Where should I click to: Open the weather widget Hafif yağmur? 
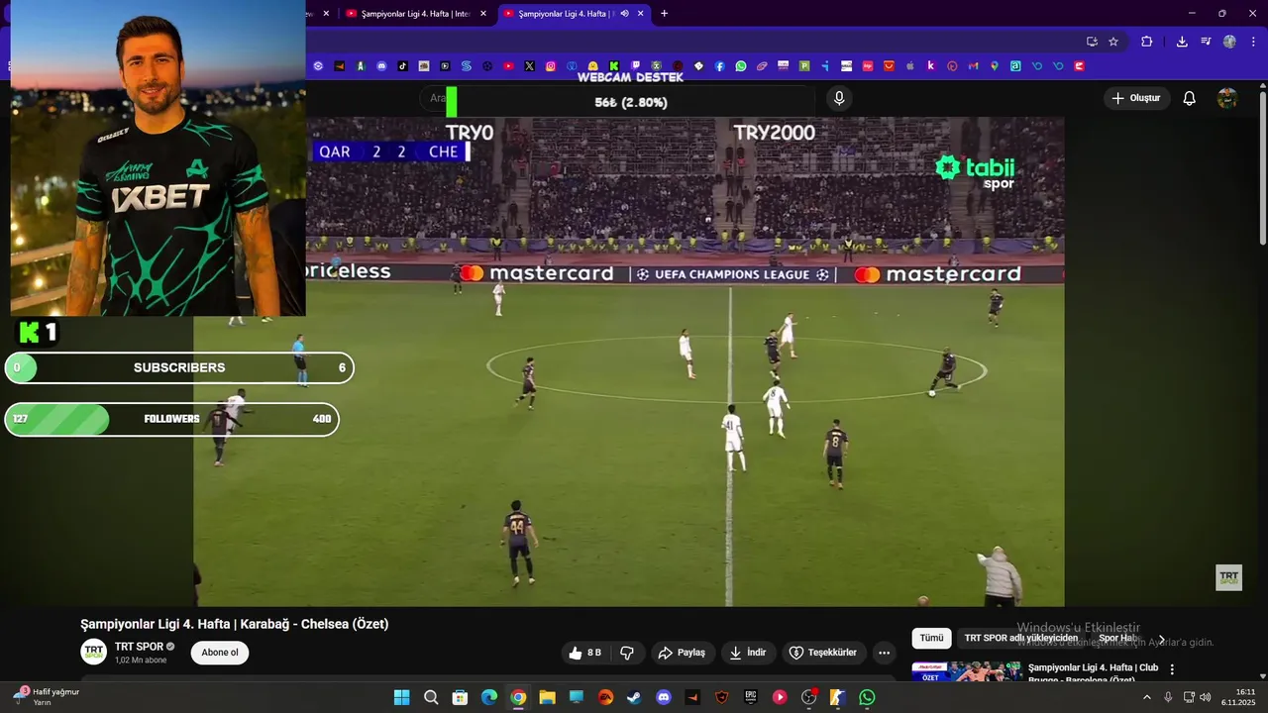pos(48,697)
